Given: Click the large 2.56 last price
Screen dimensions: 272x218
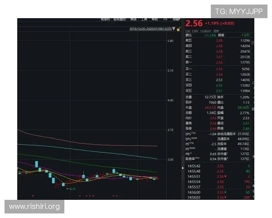Looking at the screenshot, I should [194, 23].
